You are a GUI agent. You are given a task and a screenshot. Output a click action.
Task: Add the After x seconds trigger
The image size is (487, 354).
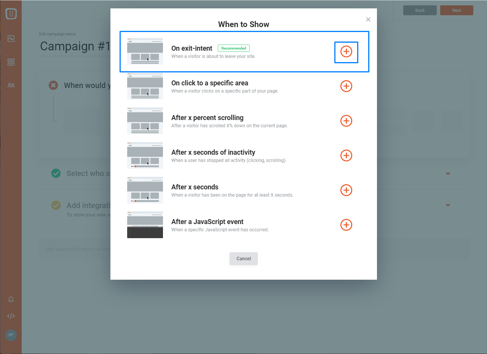[x=346, y=190]
